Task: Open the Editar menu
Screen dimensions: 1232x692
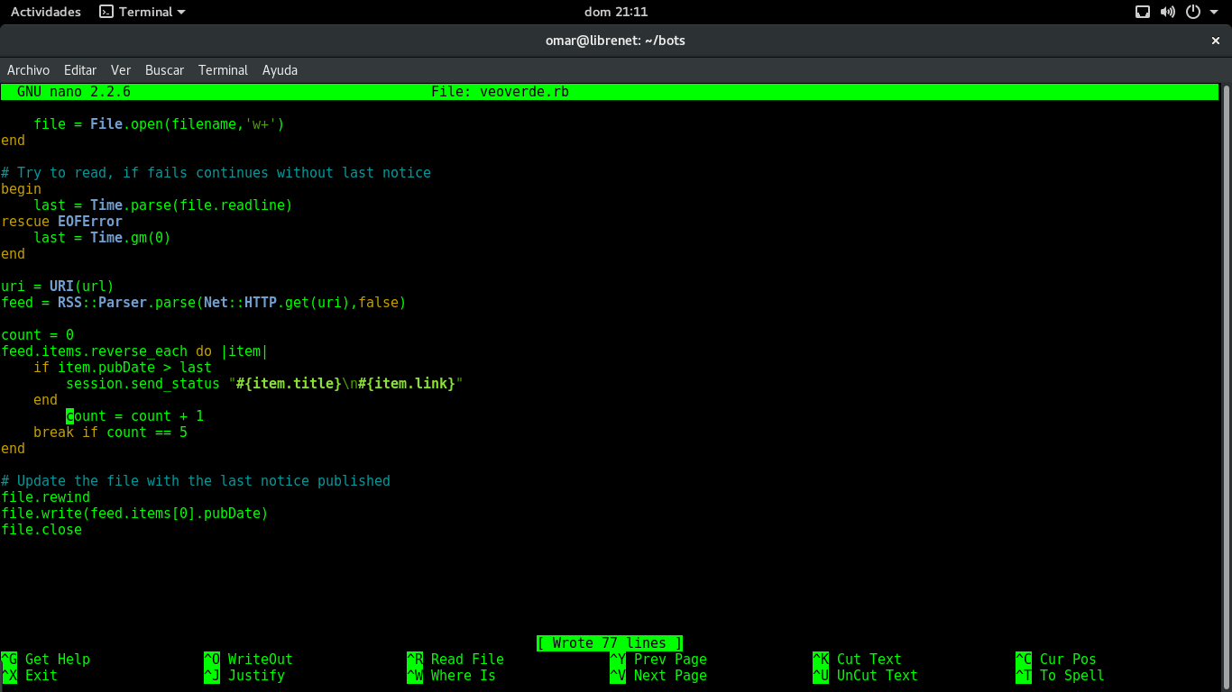Action: click(x=80, y=70)
